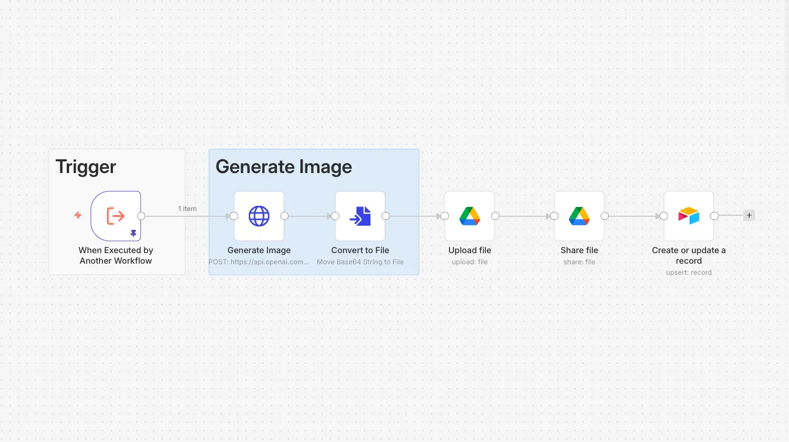The image size is (789, 442).
Task: Click the input connector of the Airtable node
Action: (x=664, y=216)
